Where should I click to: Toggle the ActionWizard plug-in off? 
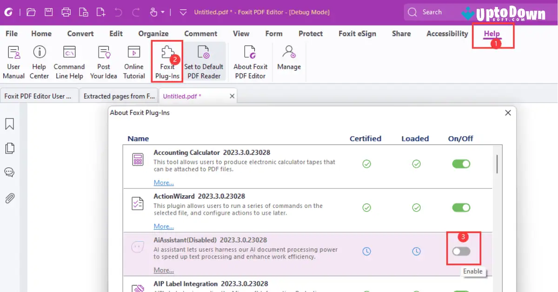[x=461, y=207]
